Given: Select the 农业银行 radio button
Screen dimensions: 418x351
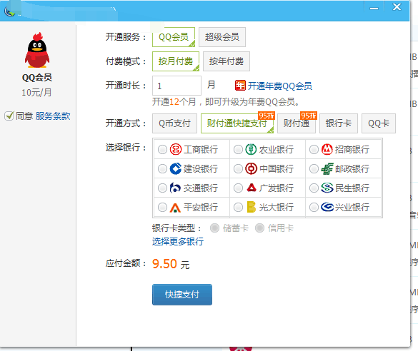Looking at the screenshot, I should coord(238,149).
